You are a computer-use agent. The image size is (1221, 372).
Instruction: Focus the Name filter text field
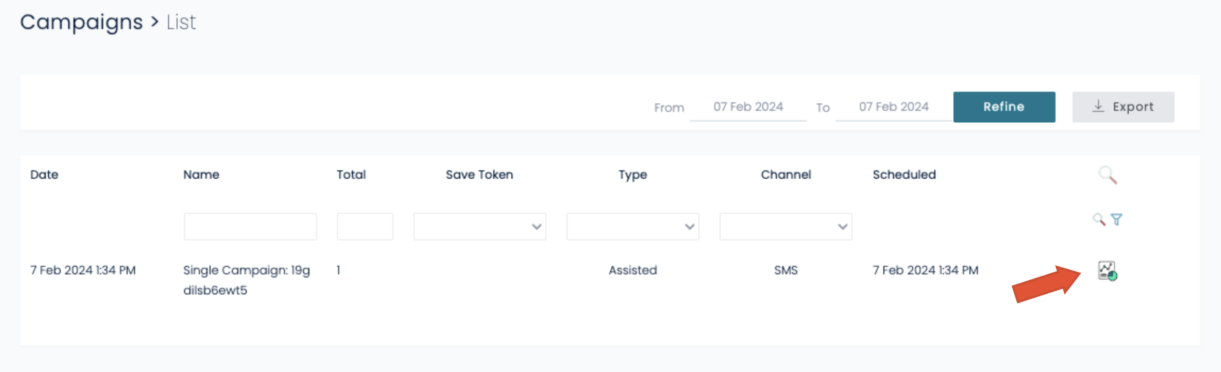pos(250,227)
